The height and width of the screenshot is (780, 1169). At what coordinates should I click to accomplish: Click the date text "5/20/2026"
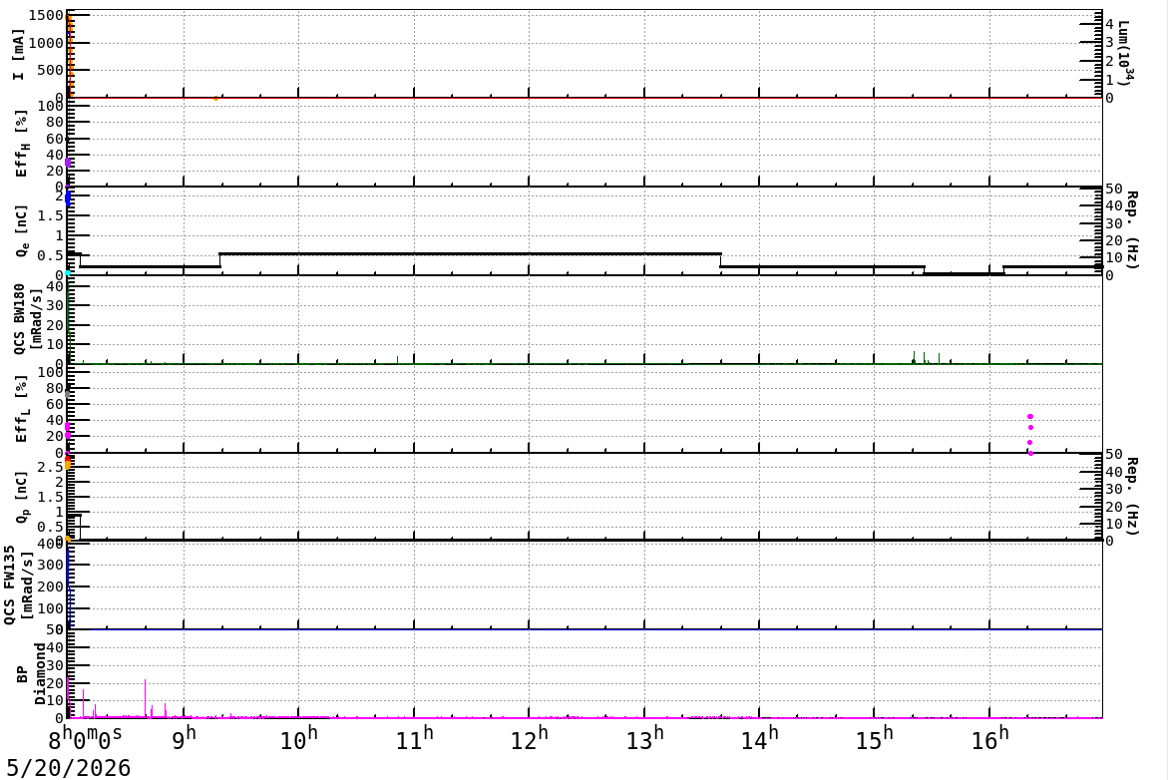pos(69,768)
